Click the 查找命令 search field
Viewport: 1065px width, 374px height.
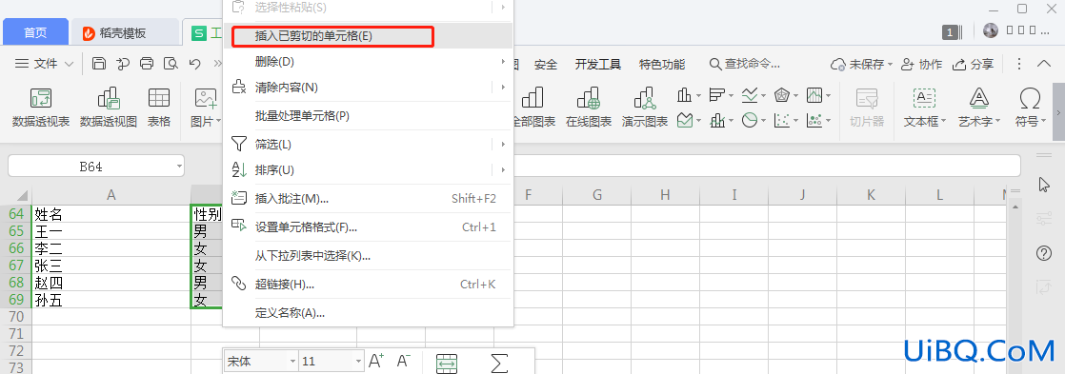(x=745, y=65)
